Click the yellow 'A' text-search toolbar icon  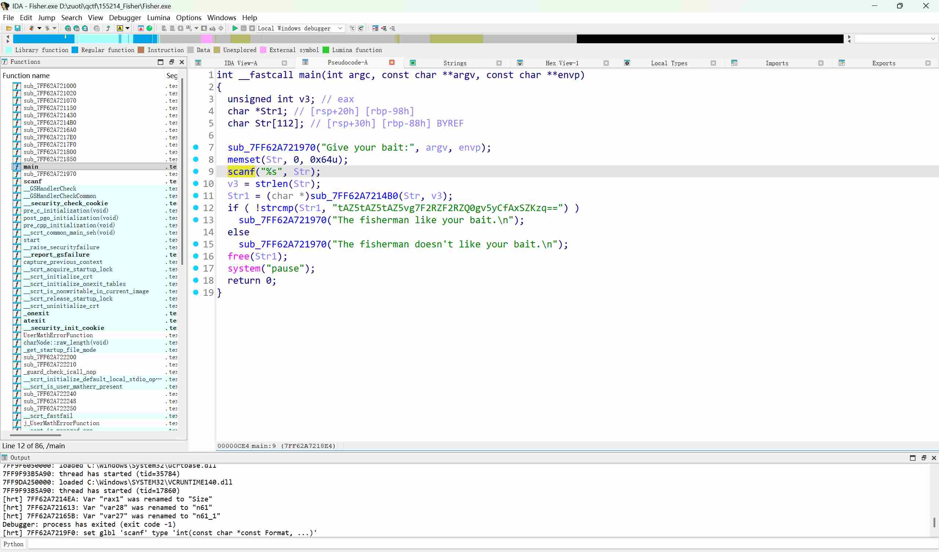pyautogui.click(x=120, y=28)
